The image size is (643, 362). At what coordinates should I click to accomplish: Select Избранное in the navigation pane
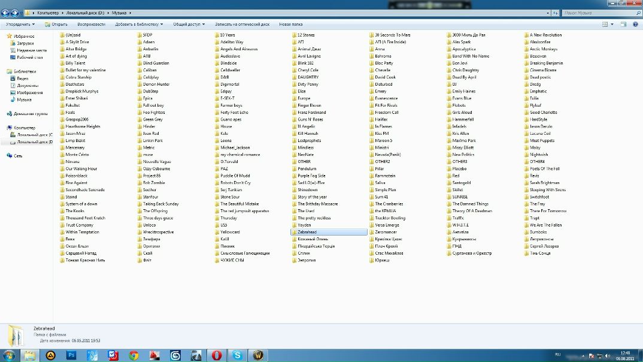pyautogui.click(x=20, y=36)
